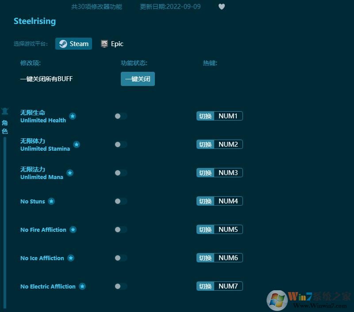Viewport: 354px width, 312px height.
Task: Click the NUM3 hotkey field
Action: 228,173
